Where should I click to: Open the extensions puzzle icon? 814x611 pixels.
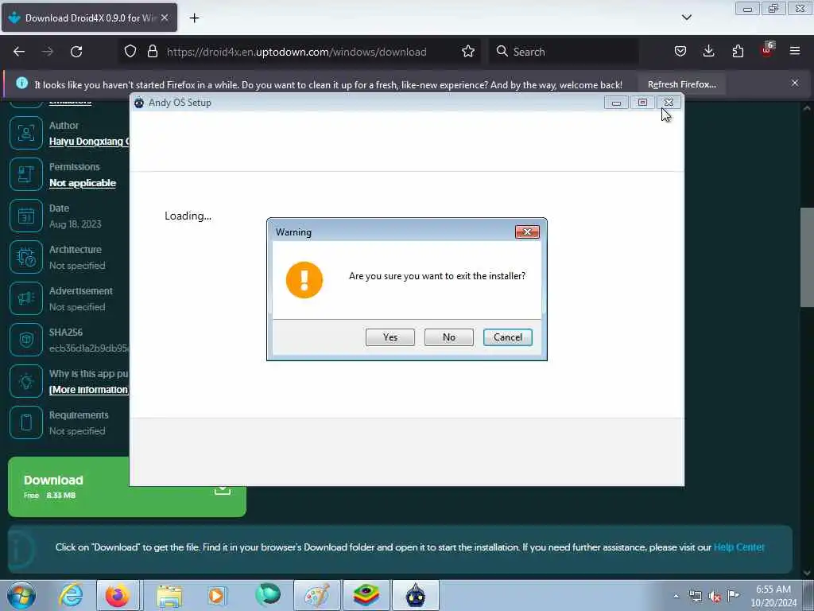click(x=738, y=52)
